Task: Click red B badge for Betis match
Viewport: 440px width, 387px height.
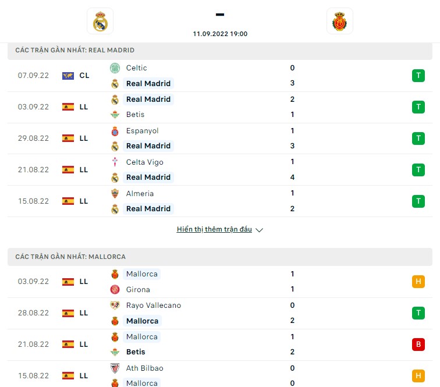Action: pyautogui.click(x=418, y=345)
